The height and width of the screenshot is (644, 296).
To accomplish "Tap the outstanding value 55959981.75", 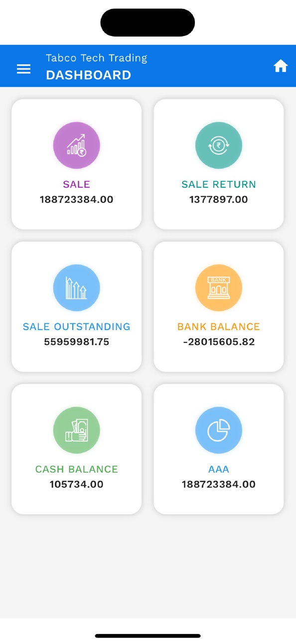I will point(77,342).
